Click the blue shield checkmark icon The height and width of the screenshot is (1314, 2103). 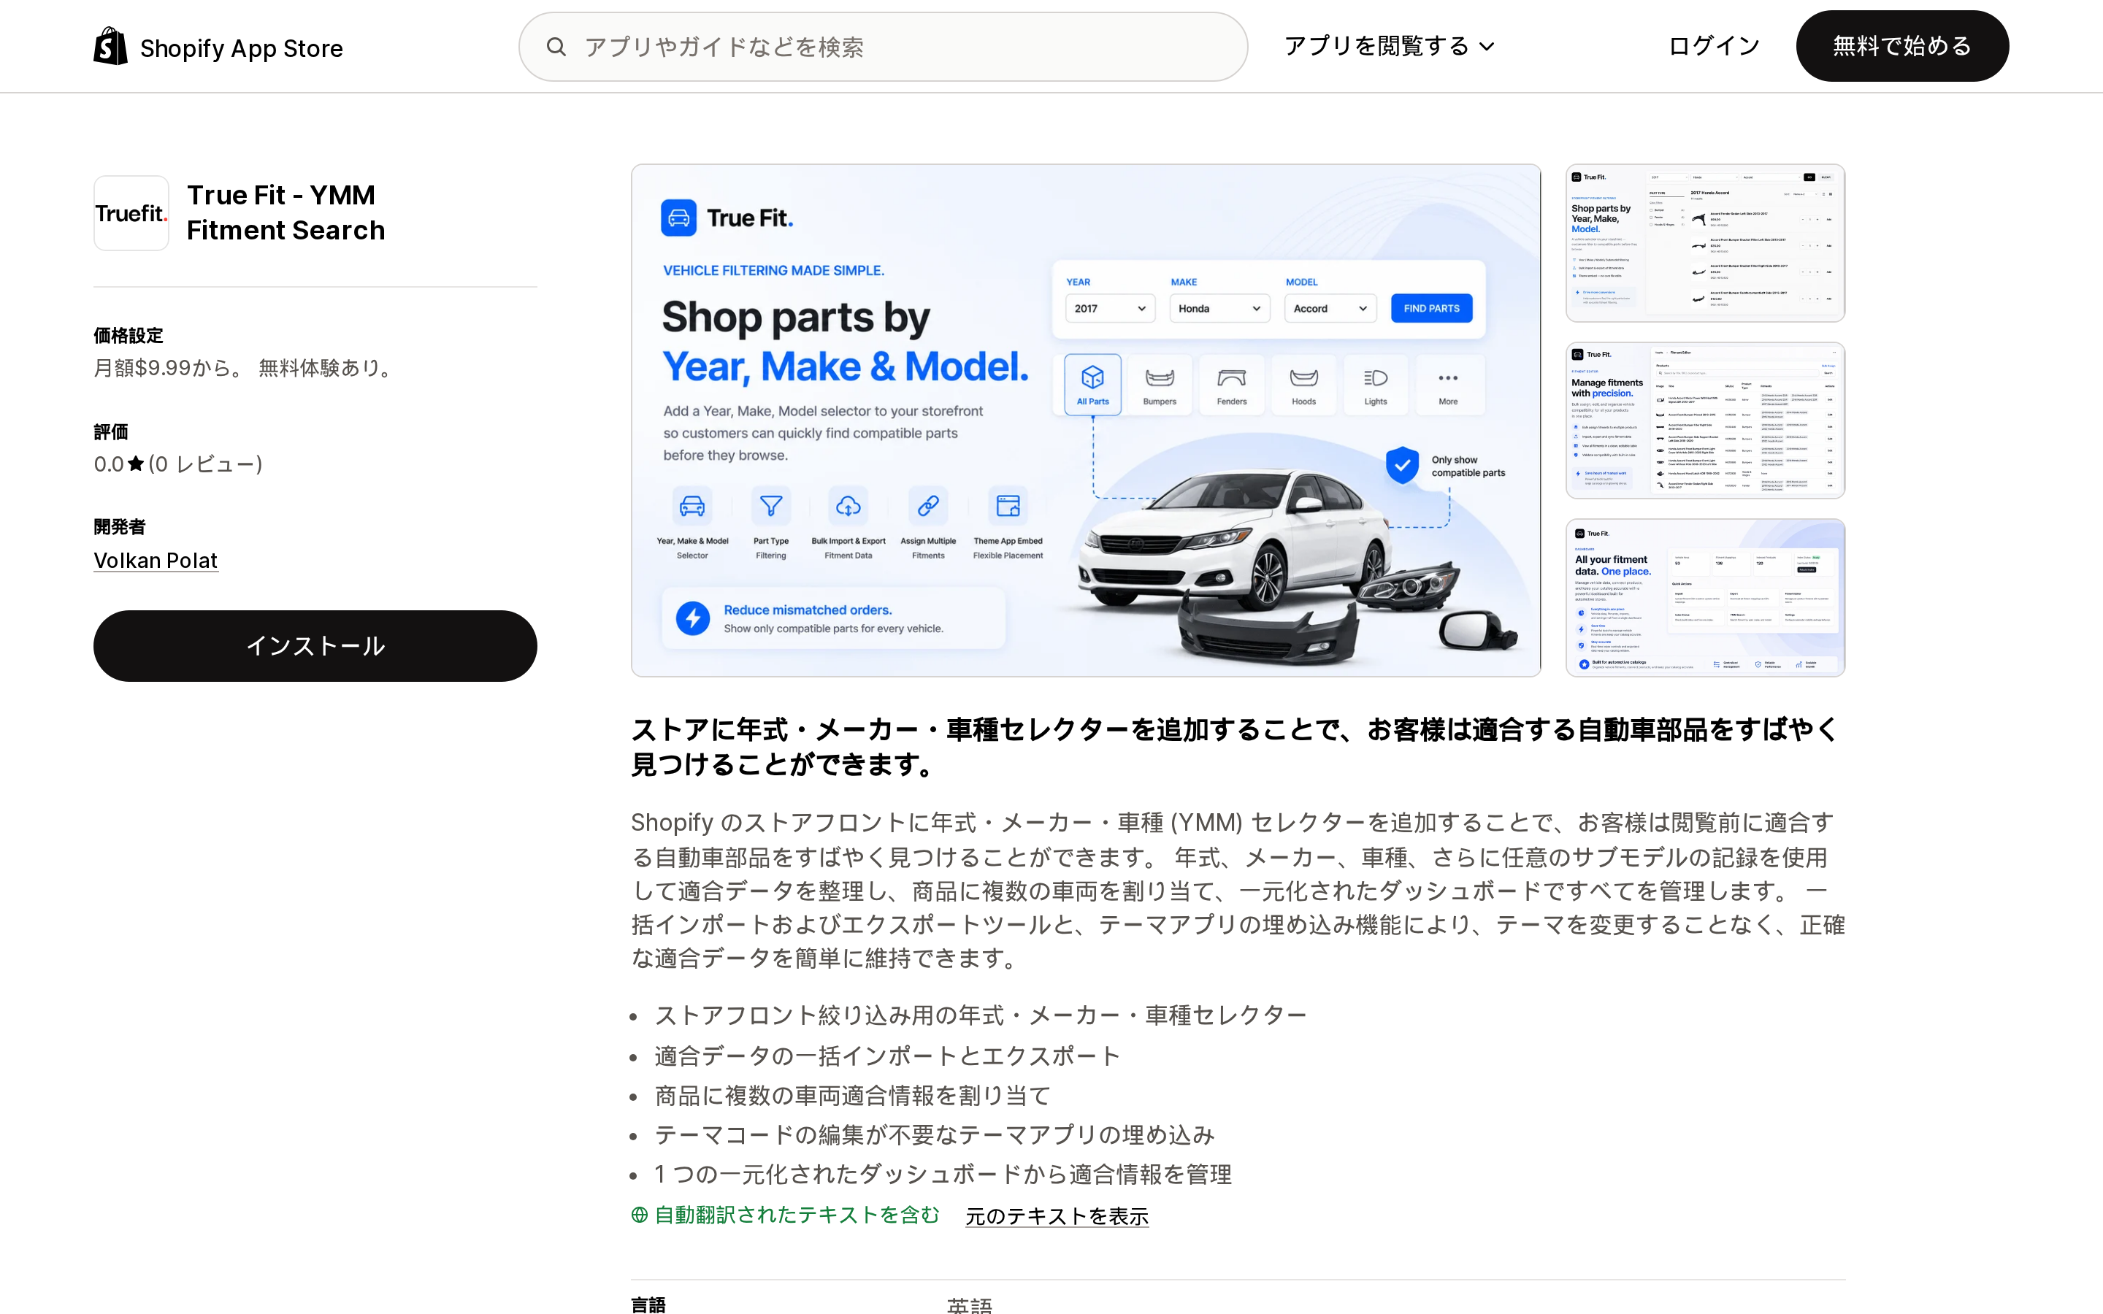[1402, 466]
